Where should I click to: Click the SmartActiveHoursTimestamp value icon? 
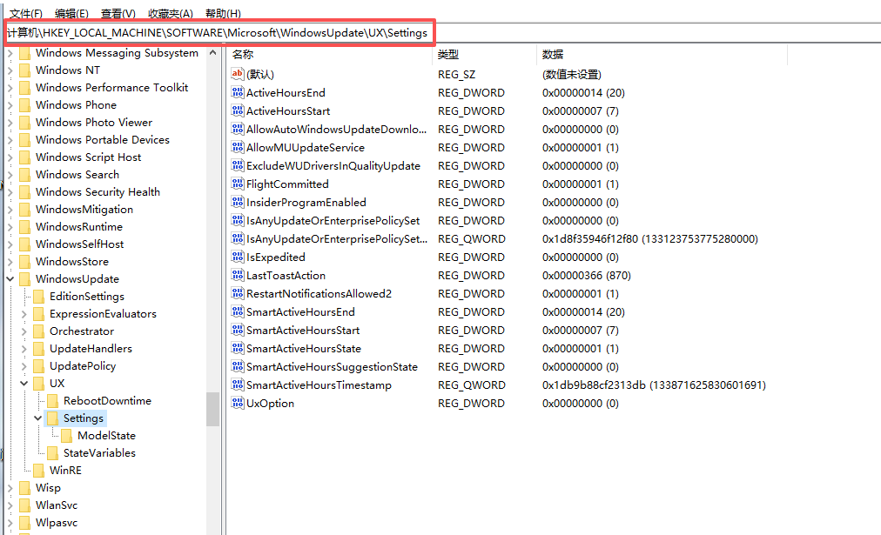(x=238, y=385)
